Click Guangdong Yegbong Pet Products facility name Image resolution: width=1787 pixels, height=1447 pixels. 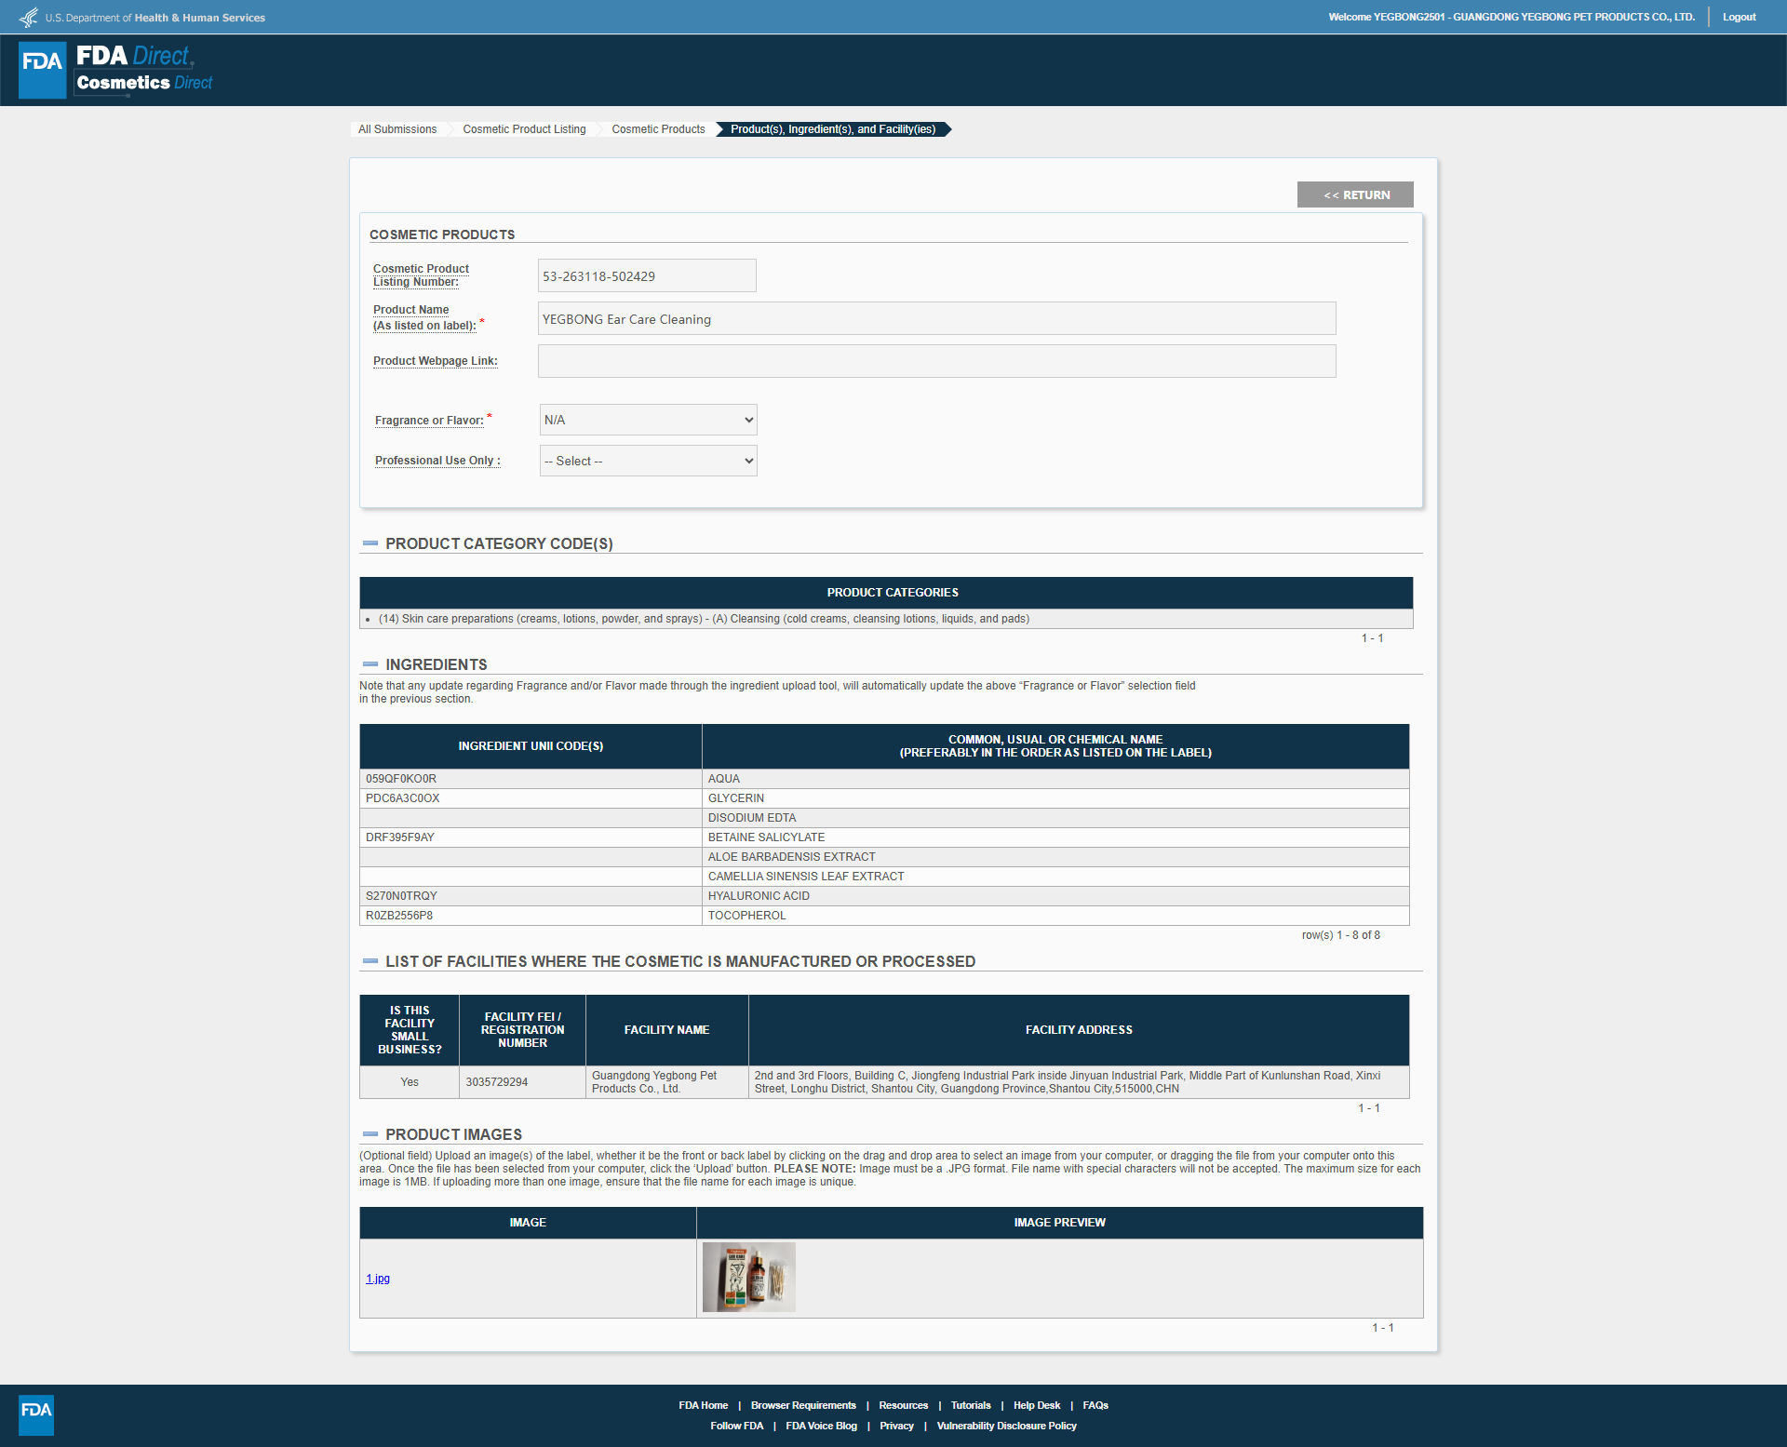pos(654,1082)
